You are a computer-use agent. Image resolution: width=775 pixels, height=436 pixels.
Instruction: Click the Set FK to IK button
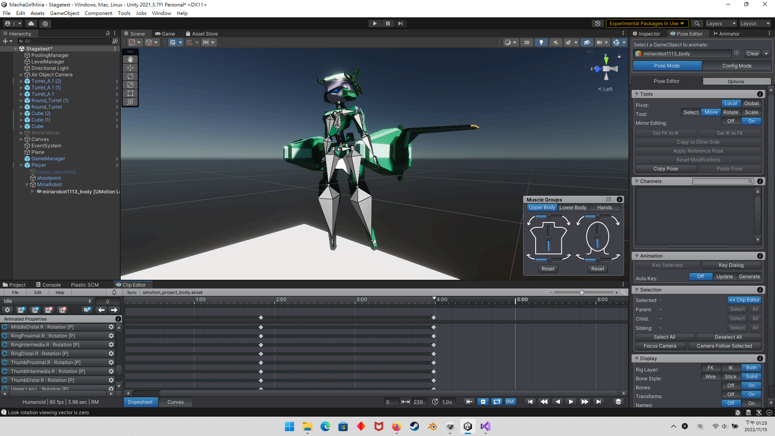666,133
